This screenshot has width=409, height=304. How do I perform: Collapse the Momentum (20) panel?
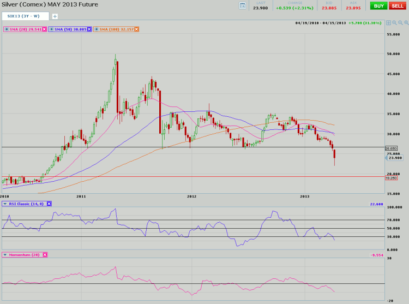5,254
